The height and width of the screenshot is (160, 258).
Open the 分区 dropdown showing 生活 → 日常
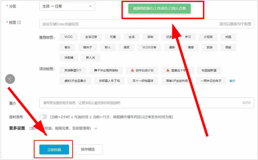pos(67,6)
